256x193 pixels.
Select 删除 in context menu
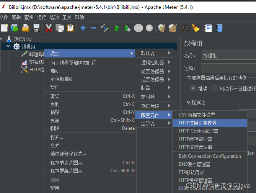(90, 128)
